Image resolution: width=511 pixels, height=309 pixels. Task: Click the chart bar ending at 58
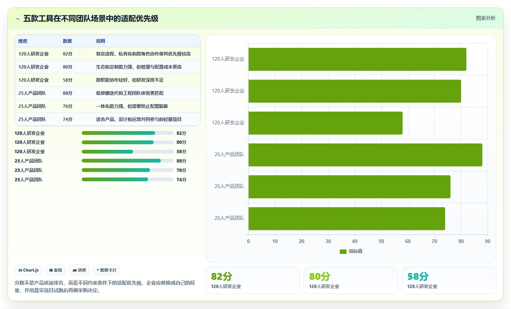325,123
